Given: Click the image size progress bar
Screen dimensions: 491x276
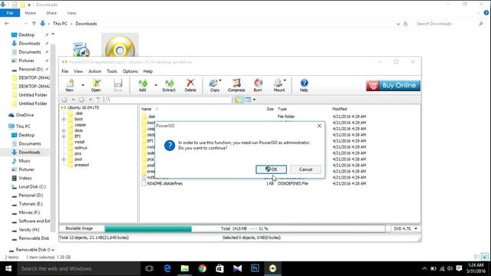Looking at the screenshot, I should (245, 228).
